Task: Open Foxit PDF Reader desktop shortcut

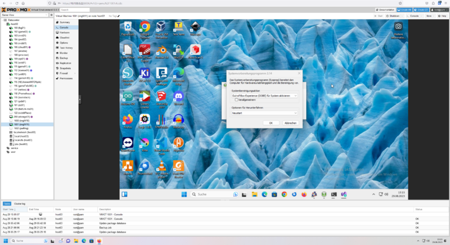Action: click(178, 169)
